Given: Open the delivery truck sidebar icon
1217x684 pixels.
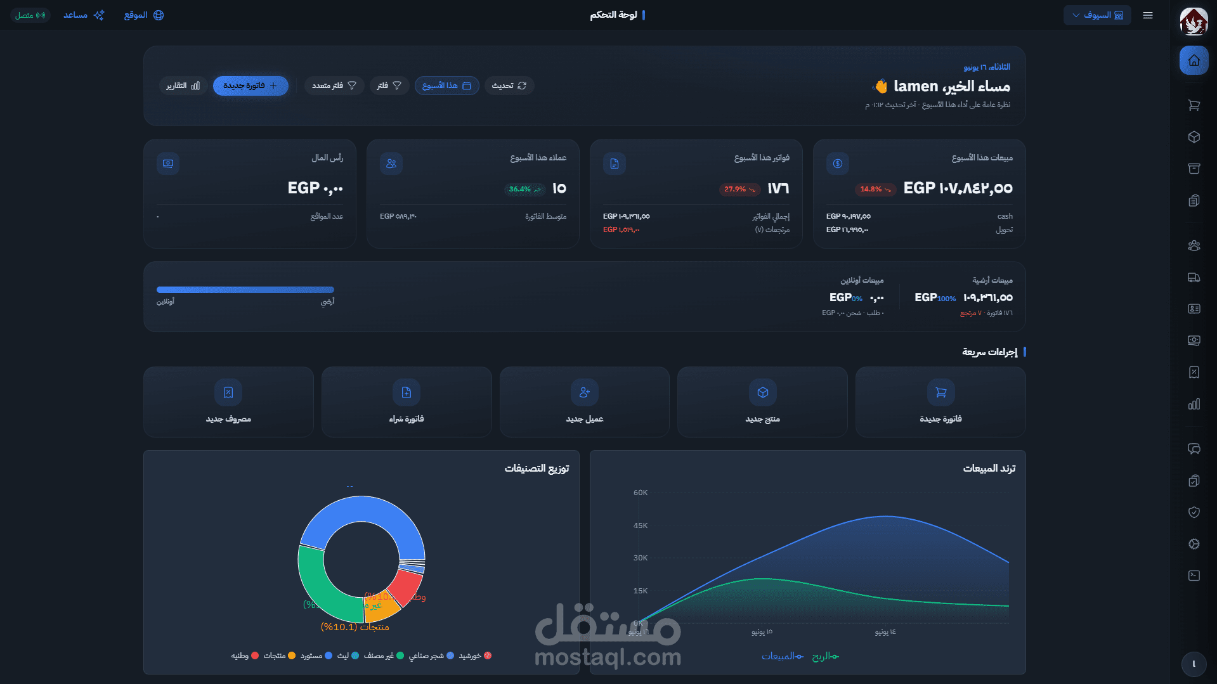Looking at the screenshot, I should click(1194, 277).
